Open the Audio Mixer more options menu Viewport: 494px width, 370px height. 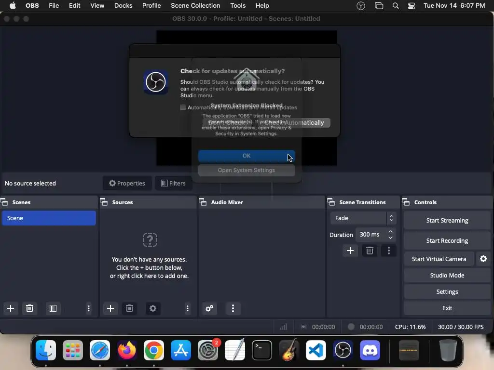coord(233,308)
